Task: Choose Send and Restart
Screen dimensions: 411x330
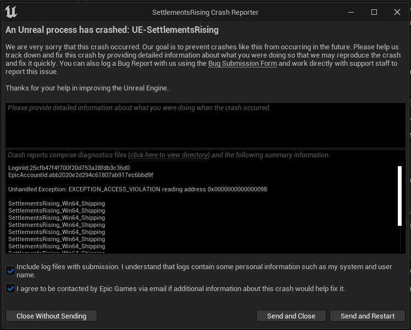Action: click(x=368, y=316)
